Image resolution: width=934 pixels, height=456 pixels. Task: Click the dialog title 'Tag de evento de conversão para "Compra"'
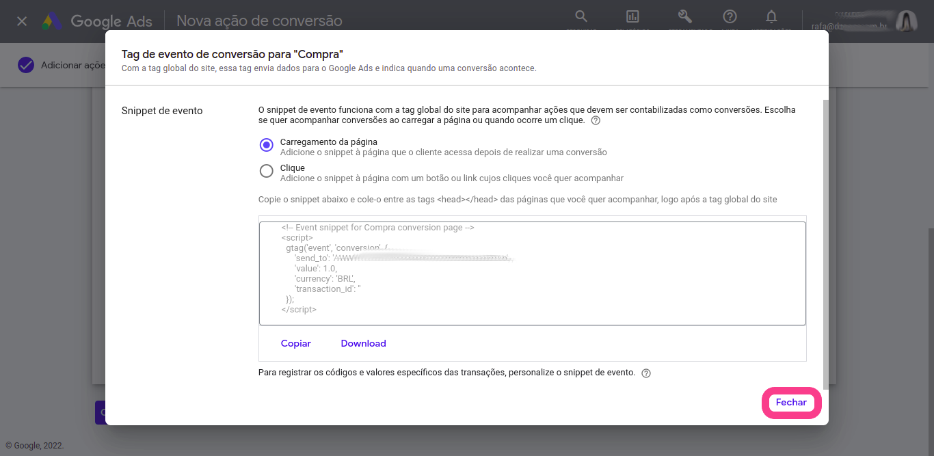232,54
